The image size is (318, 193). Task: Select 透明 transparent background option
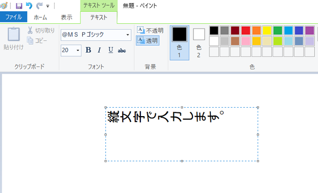(x=148, y=41)
